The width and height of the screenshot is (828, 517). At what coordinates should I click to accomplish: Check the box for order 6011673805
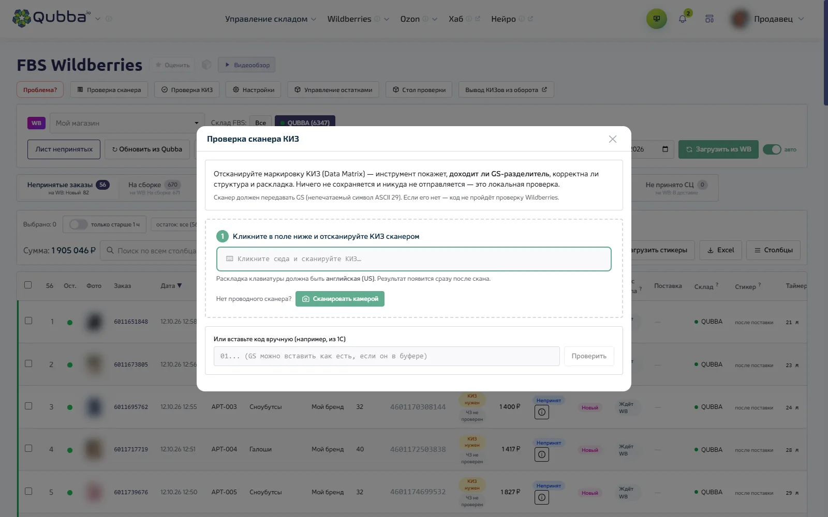pos(28,363)
